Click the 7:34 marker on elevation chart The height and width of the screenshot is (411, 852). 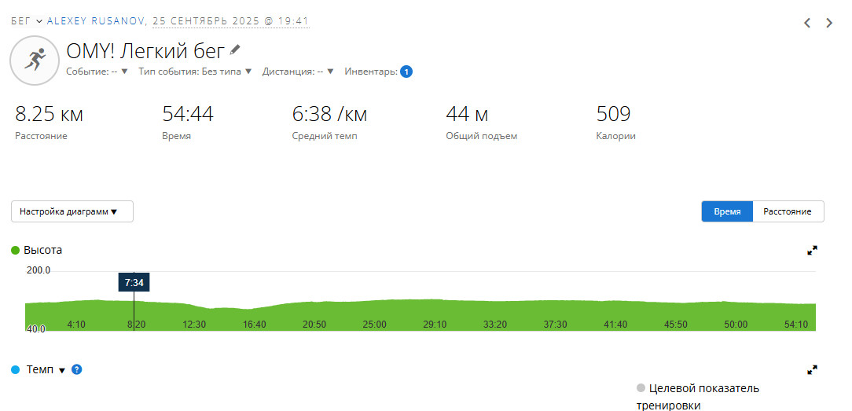click(134, 282)
